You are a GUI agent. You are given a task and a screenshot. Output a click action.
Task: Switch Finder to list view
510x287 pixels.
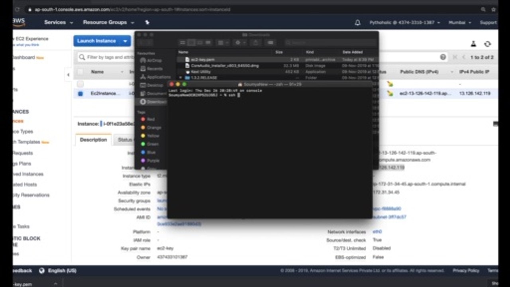click(191, 43)
